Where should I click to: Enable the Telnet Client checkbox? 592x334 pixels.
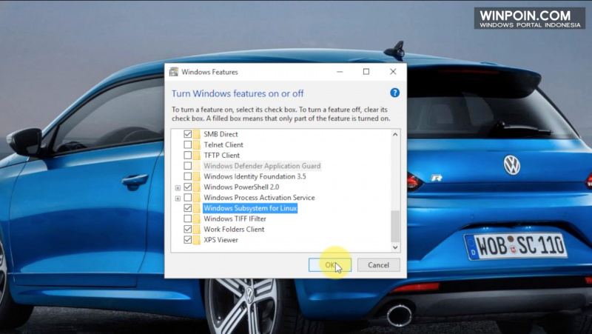coord(188,144)
